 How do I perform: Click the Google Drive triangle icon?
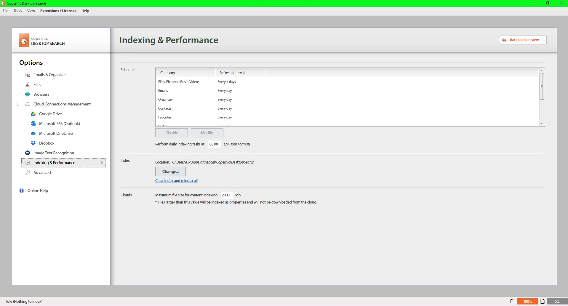(x=33, y=114)
